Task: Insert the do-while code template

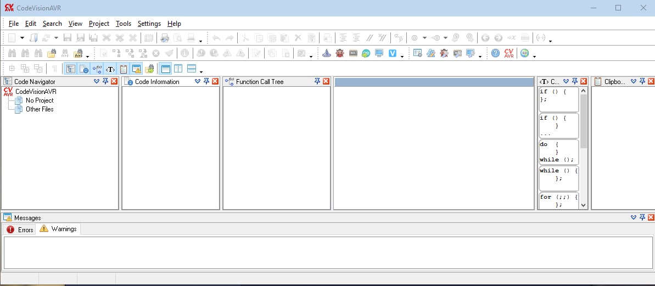Action: (x=558, y=152)
